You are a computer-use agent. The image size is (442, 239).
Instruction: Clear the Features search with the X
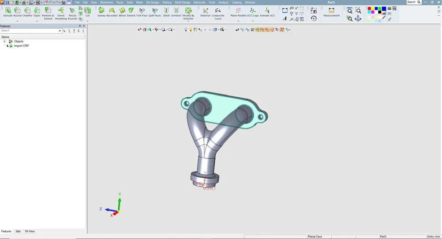pyautogui.click(x=60, y=31)
